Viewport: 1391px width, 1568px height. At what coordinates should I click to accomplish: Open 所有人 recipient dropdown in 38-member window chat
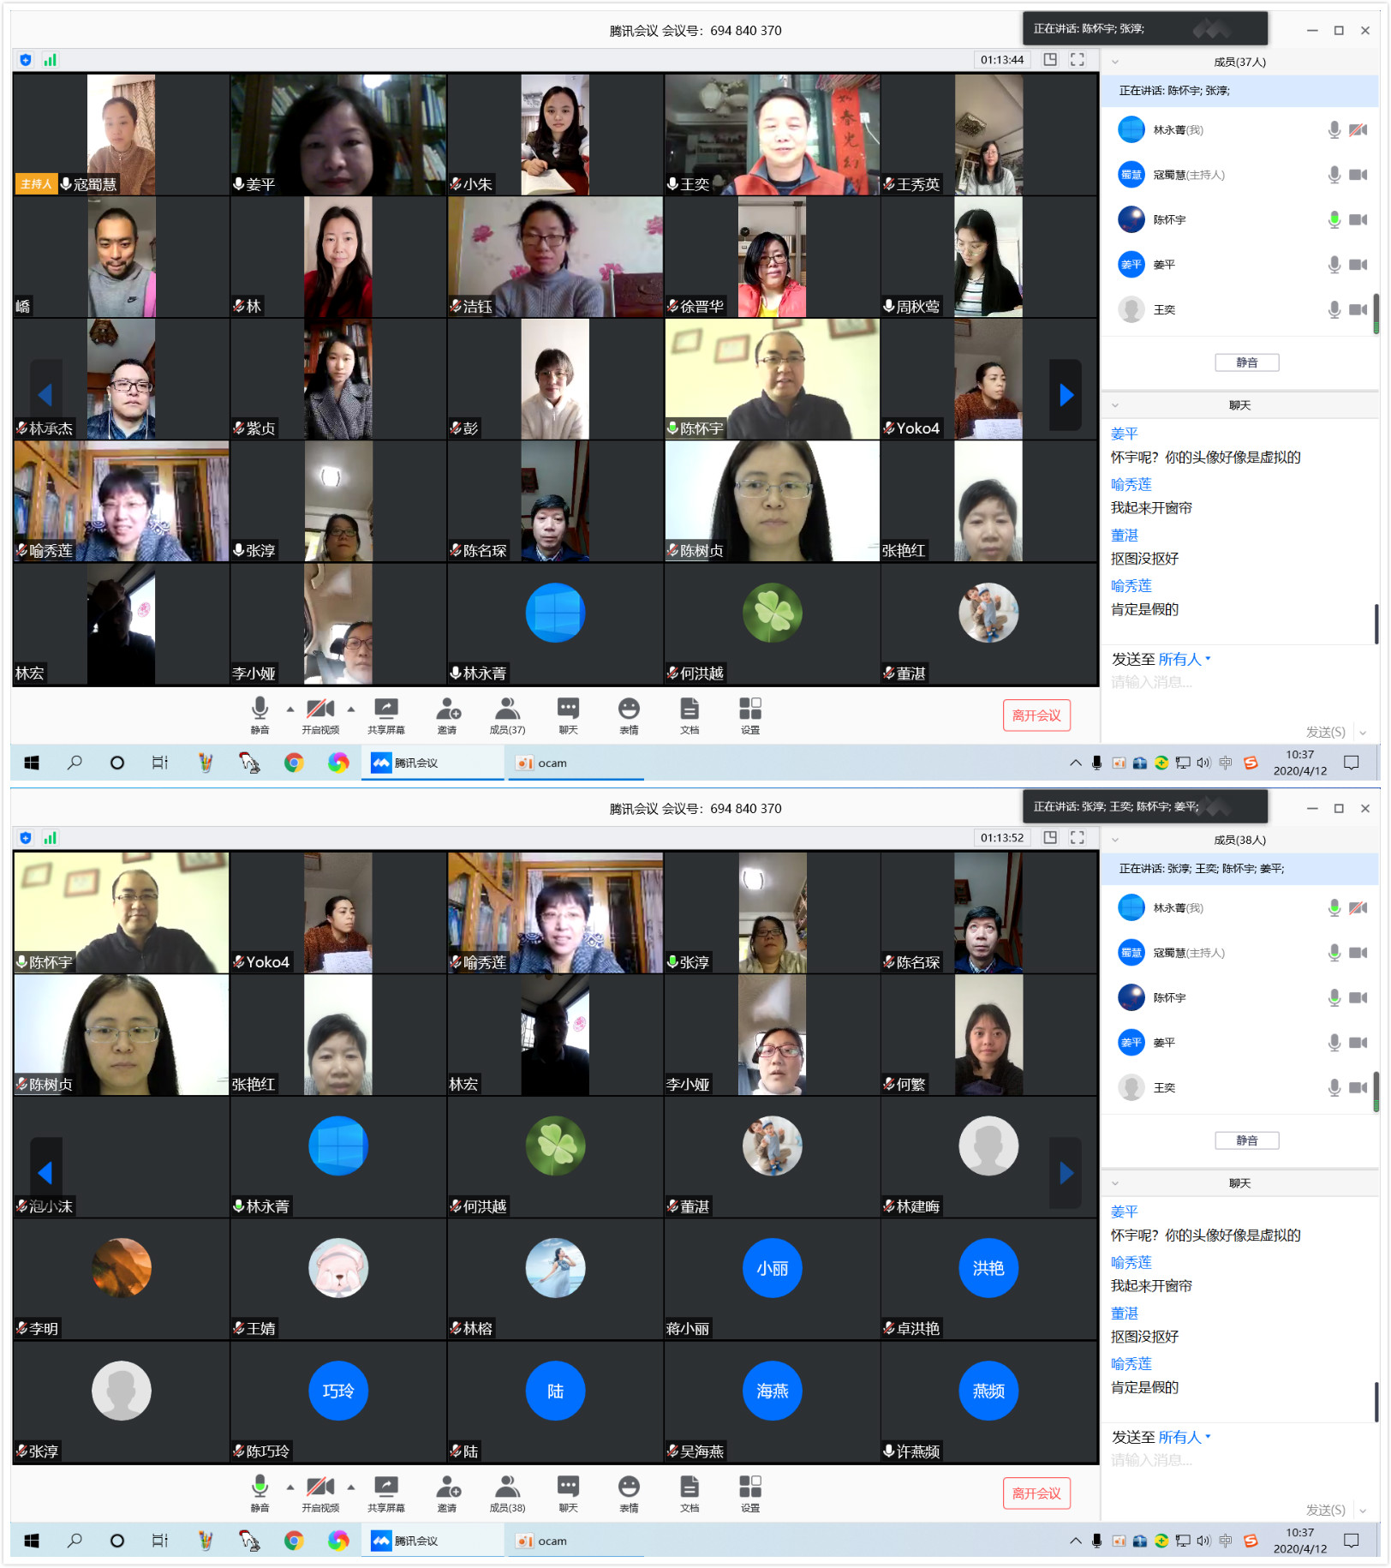(x=1185, y=1437)
